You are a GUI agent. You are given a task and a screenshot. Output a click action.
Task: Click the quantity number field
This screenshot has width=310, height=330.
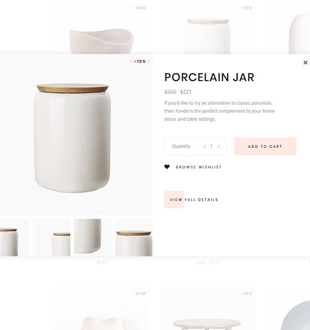click(x=211, y=146)
